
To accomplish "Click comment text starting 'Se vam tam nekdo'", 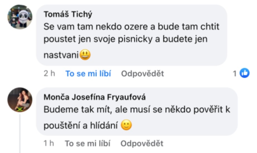I will point(131,41).
